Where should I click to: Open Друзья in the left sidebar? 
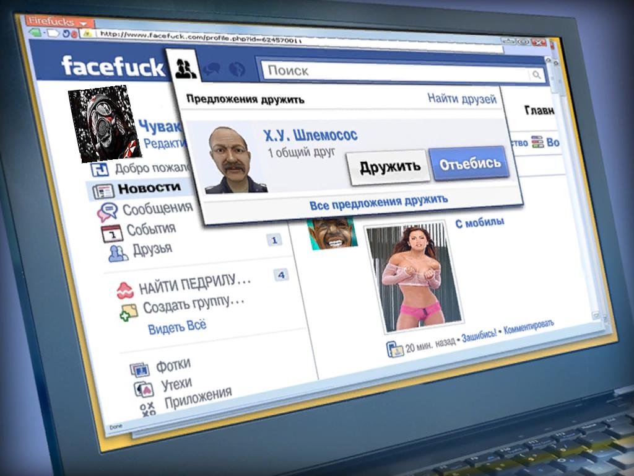(x=152, y=249)
